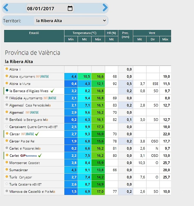Click the orange status dot beside Alzira II

click(7, 69)
